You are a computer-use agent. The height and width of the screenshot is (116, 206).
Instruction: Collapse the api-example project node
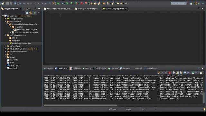[3, 16]
